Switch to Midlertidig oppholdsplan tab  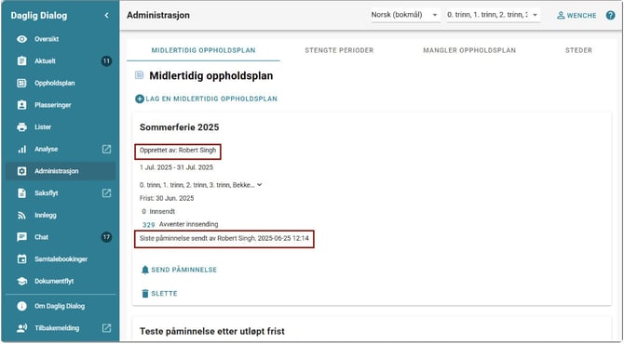pyautogui.click(x=203, y=50)
